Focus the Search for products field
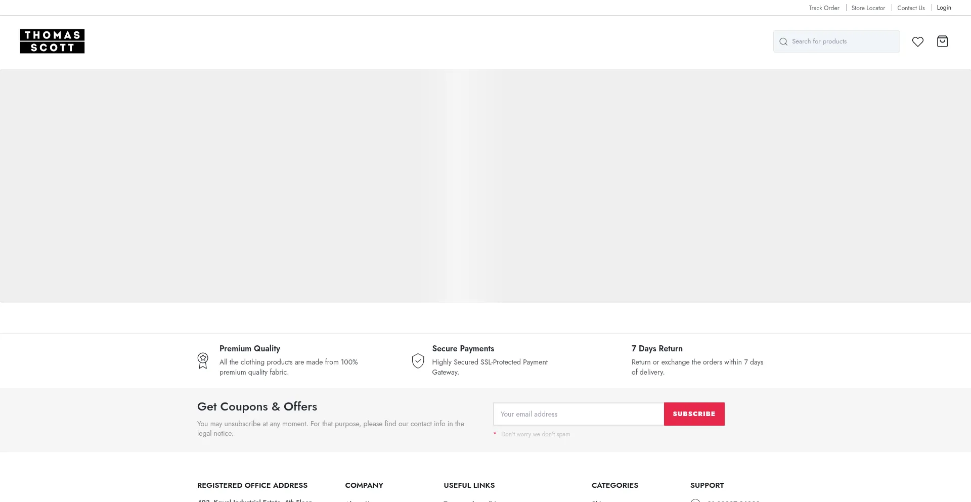This screenshot has width=971, height=502. [843, 41]
